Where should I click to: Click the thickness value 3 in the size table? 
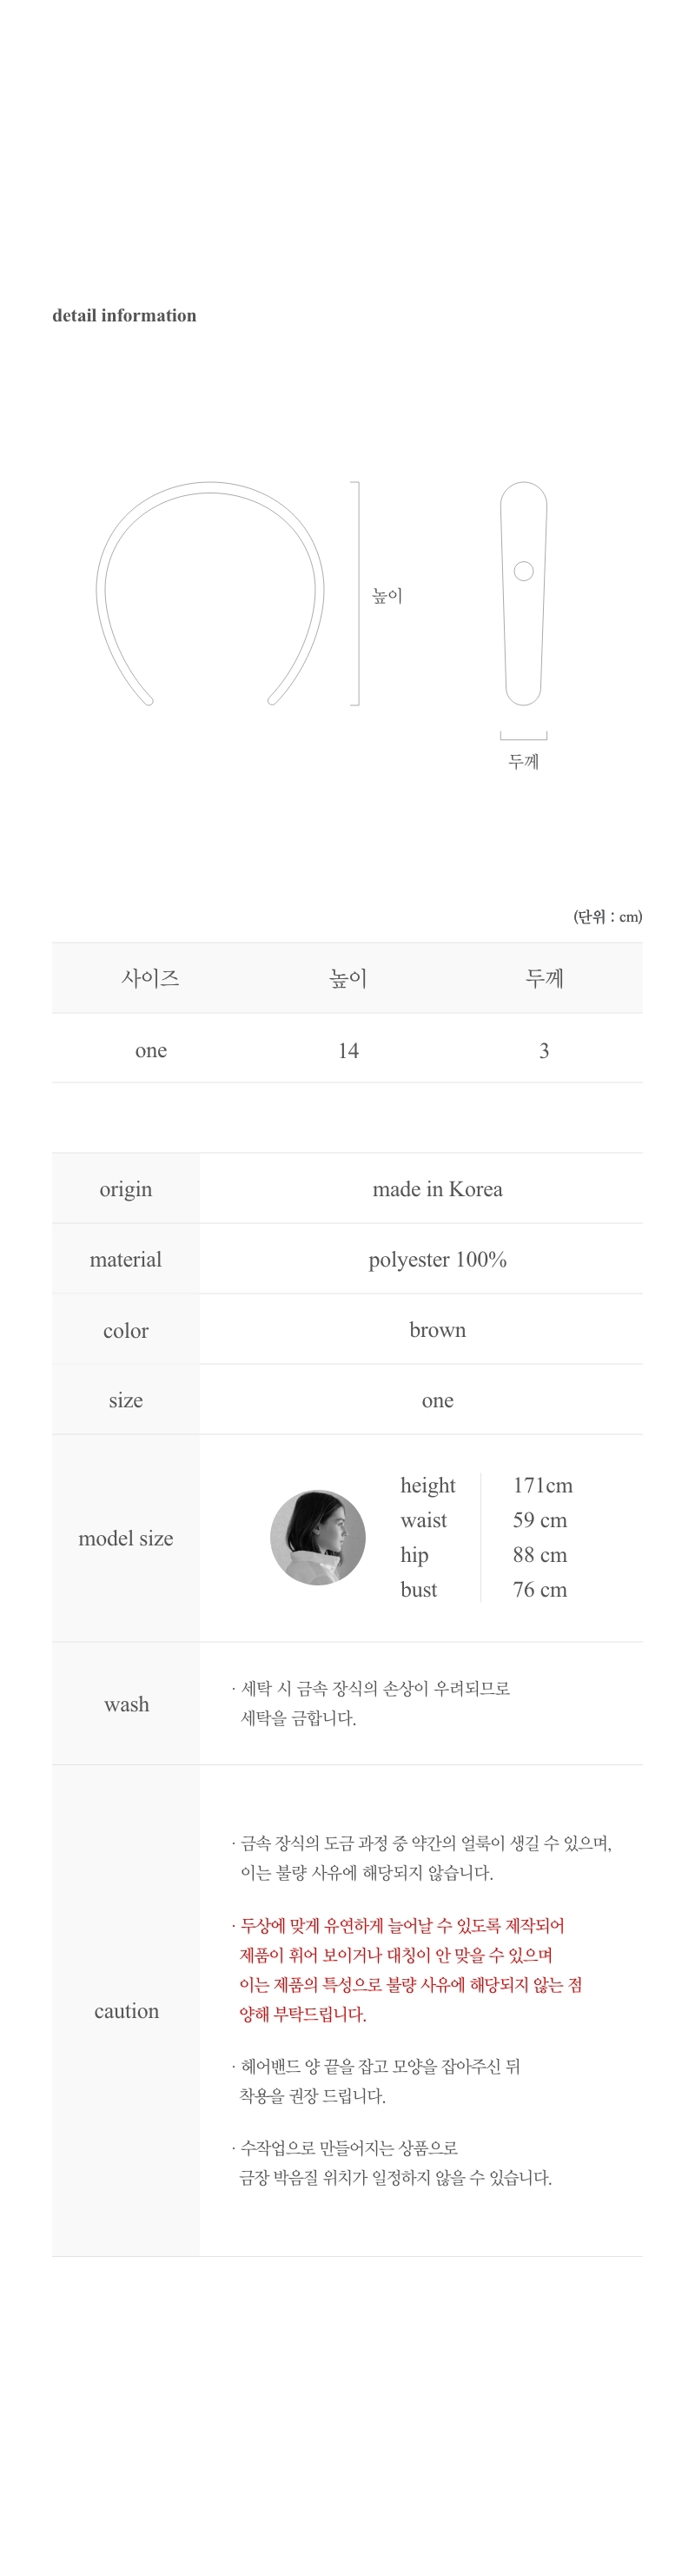coord(544,1049)
